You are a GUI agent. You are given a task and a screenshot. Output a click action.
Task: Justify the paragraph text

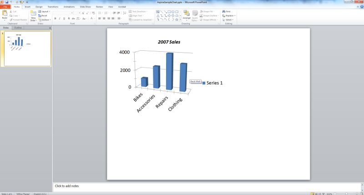click(113, 19)
